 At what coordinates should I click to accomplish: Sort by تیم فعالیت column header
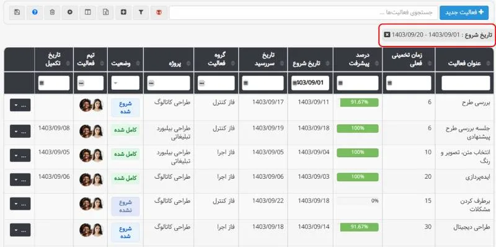click(x=90, y=59)
